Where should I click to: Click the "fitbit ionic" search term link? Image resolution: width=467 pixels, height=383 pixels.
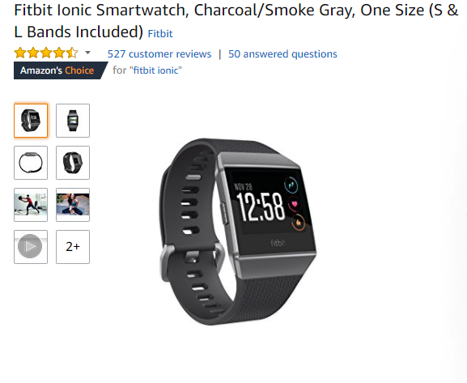(x=155, y=70)
